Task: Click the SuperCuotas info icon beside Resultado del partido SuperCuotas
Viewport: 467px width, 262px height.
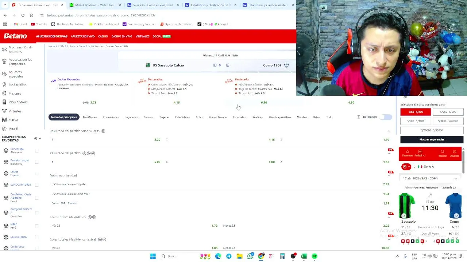Action: coord(103,131)
